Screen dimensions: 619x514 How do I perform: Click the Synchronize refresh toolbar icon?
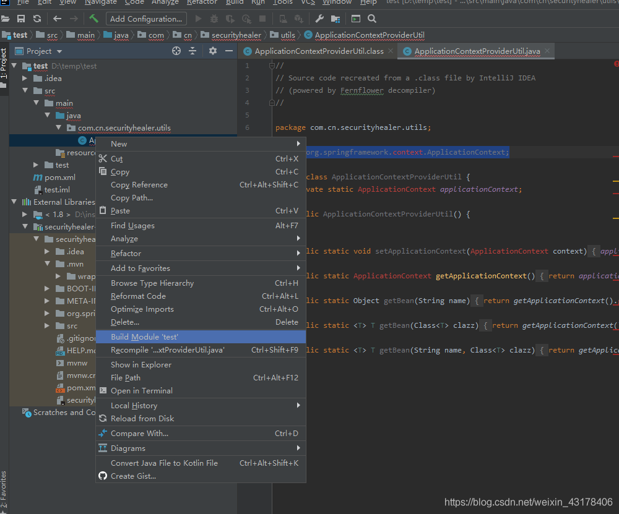[37, 19]
